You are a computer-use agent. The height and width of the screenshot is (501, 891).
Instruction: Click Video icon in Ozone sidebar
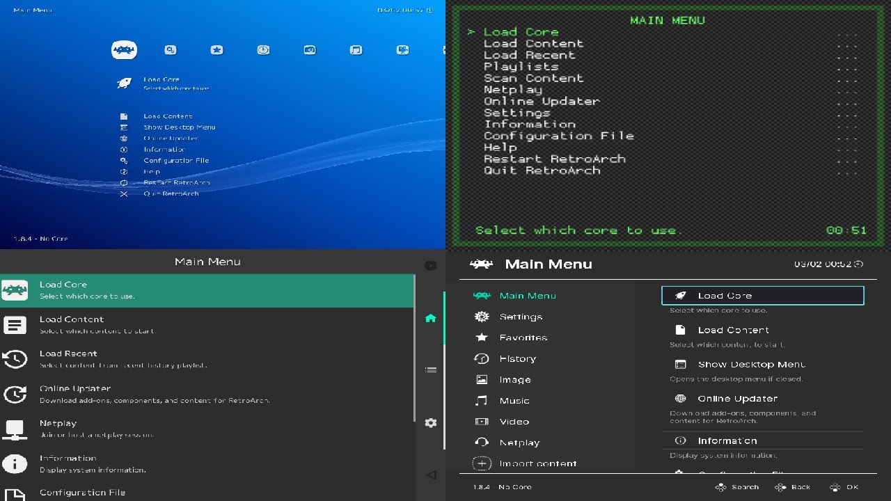point(482,422)
